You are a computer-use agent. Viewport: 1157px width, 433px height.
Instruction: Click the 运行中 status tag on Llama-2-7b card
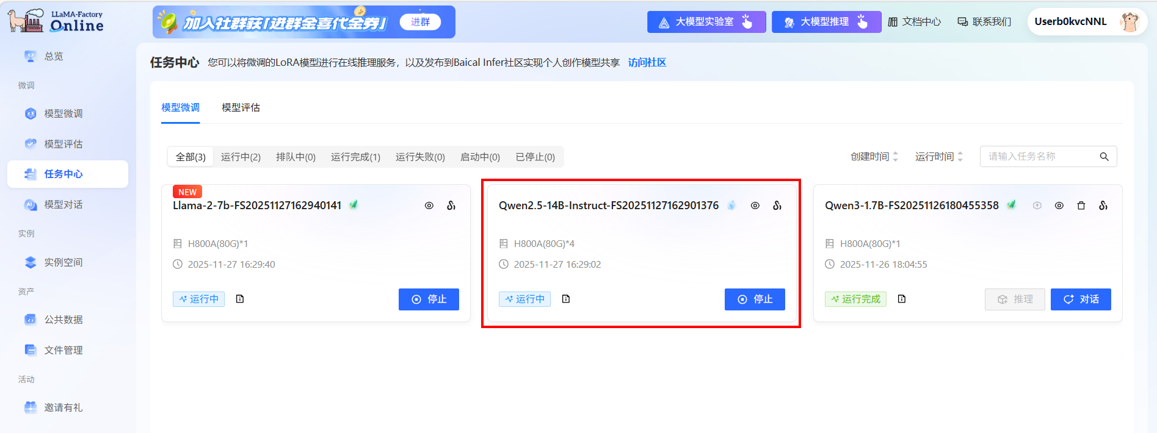[198, 299]
